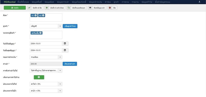Open the ข้อมูลการเช่า menu
Image resolution: width=206 pixels, height=97 pixels.
[x=63, y=2]
